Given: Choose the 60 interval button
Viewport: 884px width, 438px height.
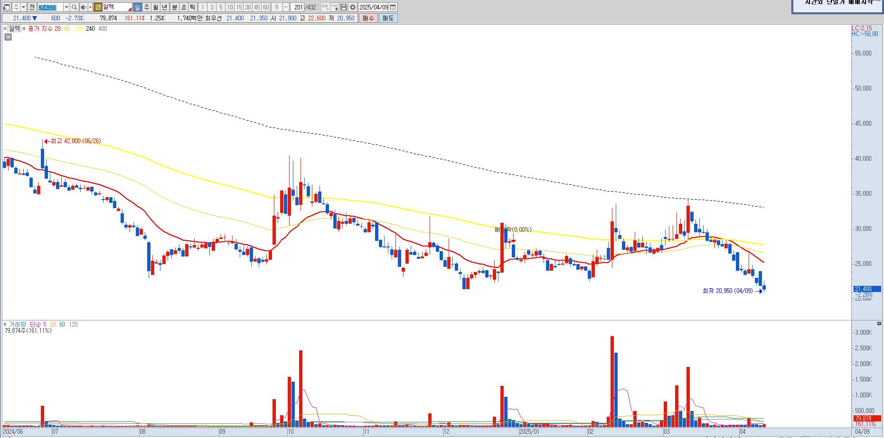Looking at the screenshot, I should click(266, 7).
